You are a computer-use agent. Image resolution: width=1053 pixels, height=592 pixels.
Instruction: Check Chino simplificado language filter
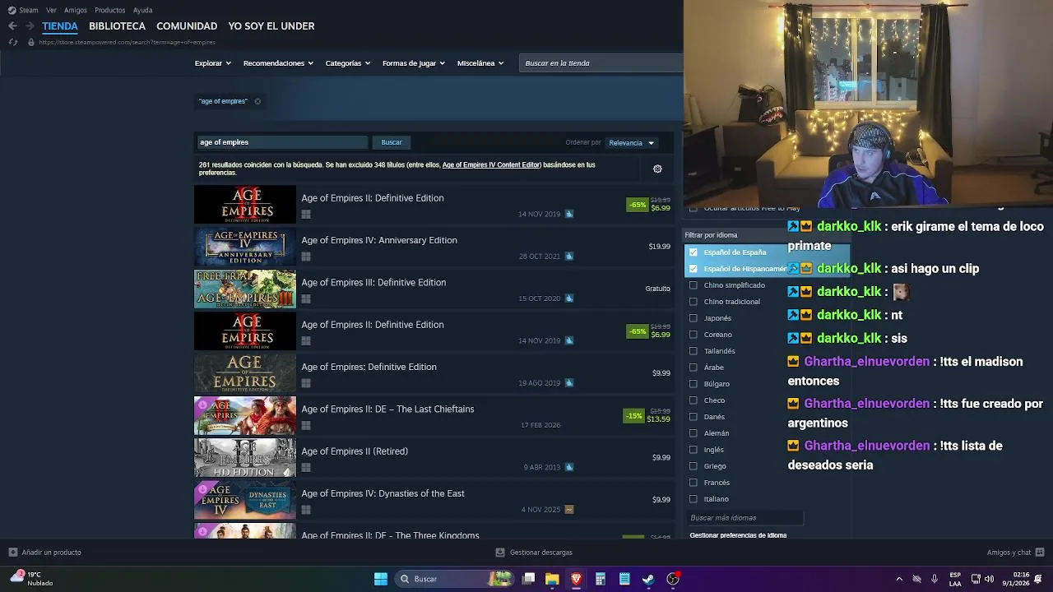(x=693, y=285)
